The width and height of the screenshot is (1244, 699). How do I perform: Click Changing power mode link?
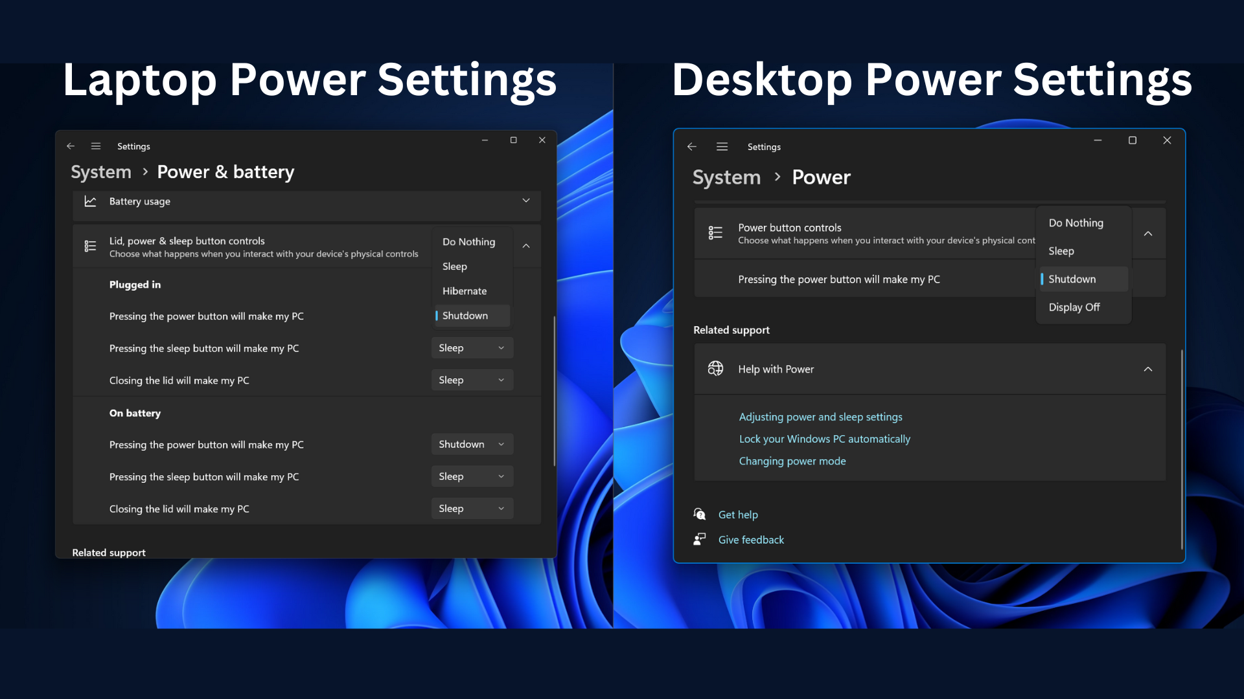click(792, 461)
